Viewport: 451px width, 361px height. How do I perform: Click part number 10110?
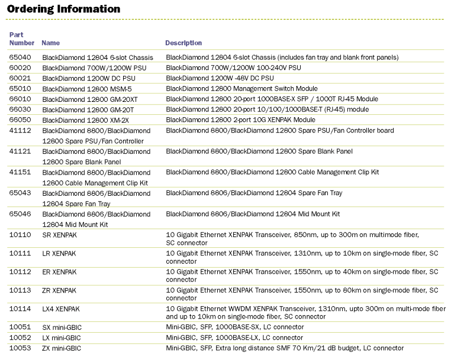[x=20, y=235]
